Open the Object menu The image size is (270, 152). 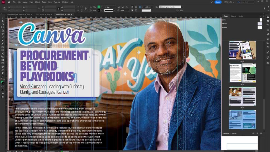point(37,2)
